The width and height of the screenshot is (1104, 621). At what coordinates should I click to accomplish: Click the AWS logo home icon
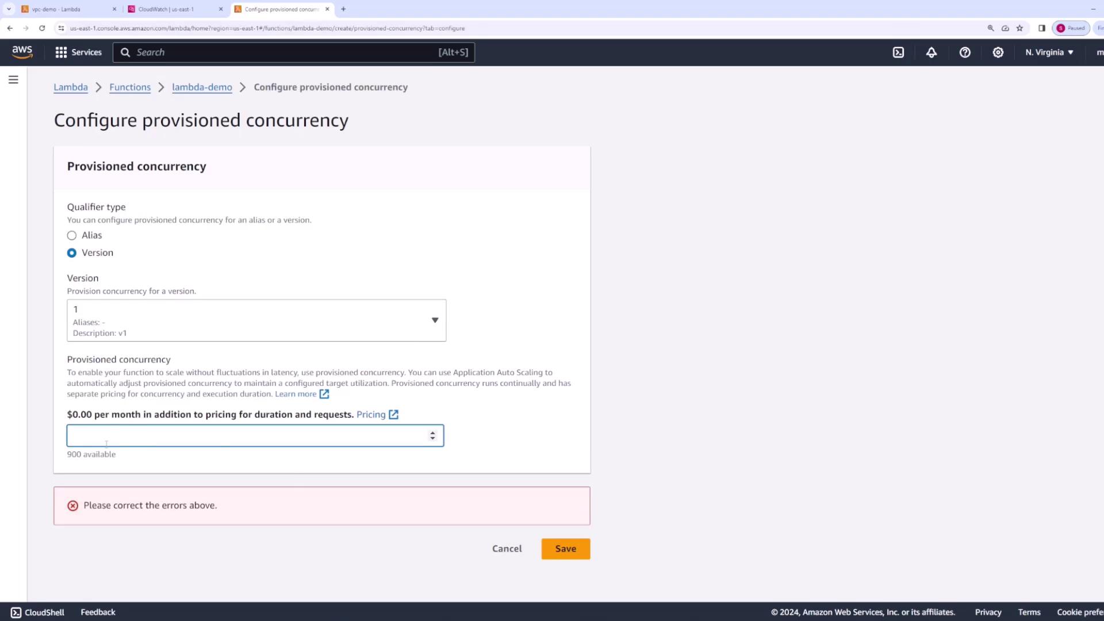pyautogui.click(x=22, y=52)
